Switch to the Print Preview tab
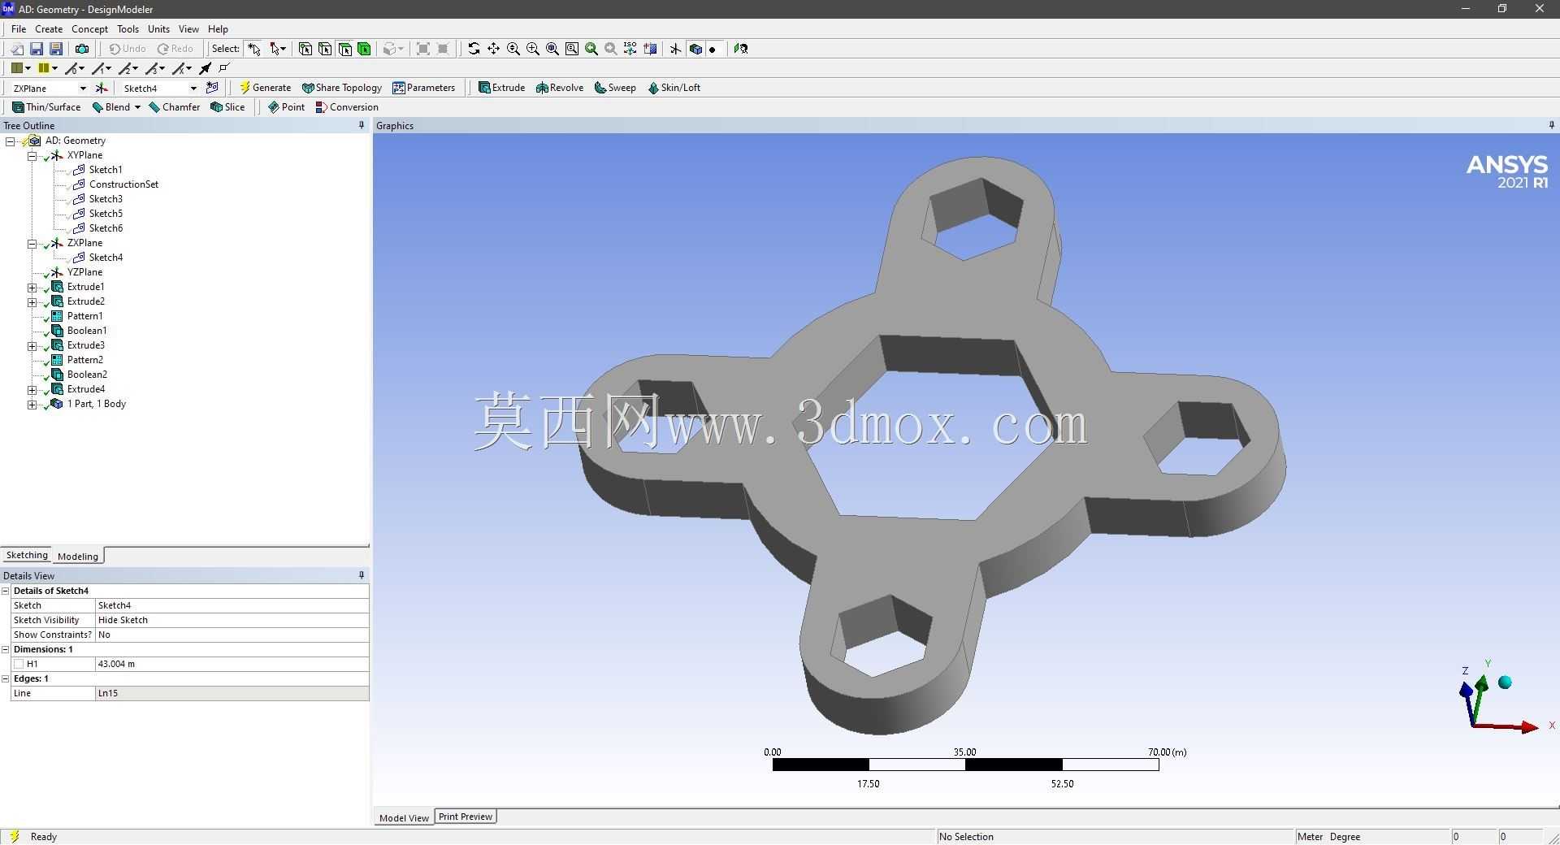The height and width of the screenshot is (845, 1560). 466,817
